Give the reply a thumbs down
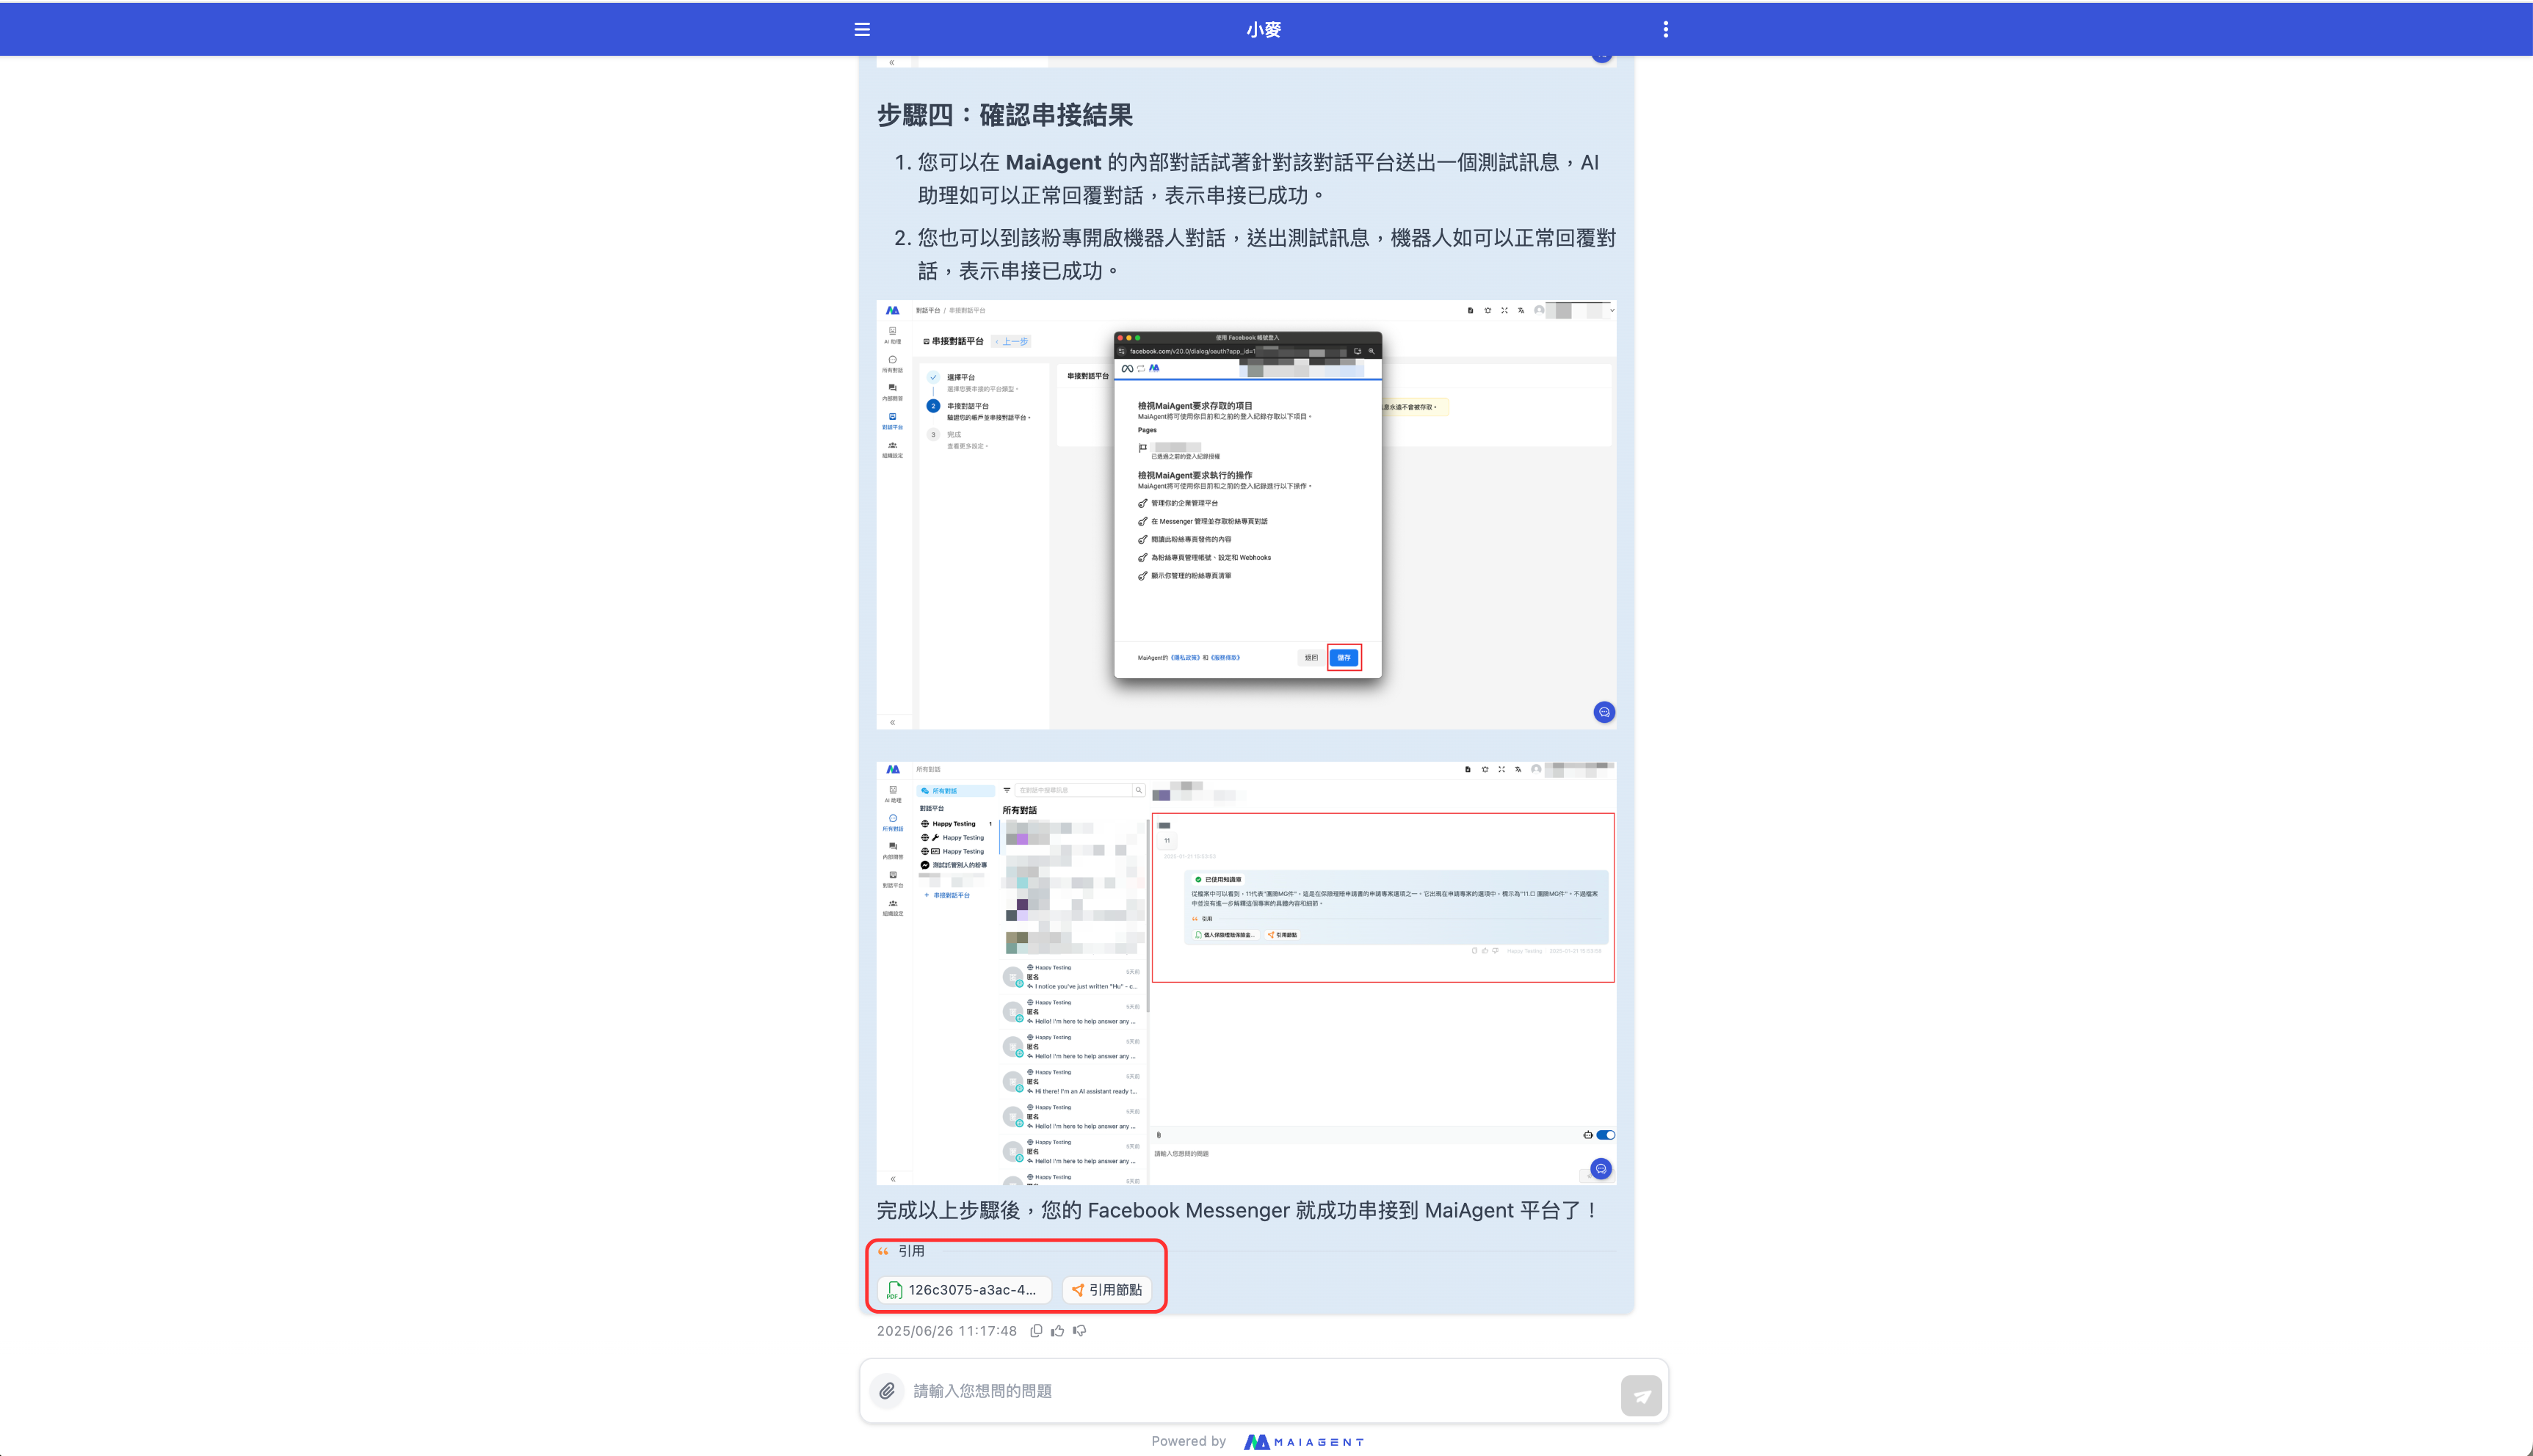 [1079, 1331]
